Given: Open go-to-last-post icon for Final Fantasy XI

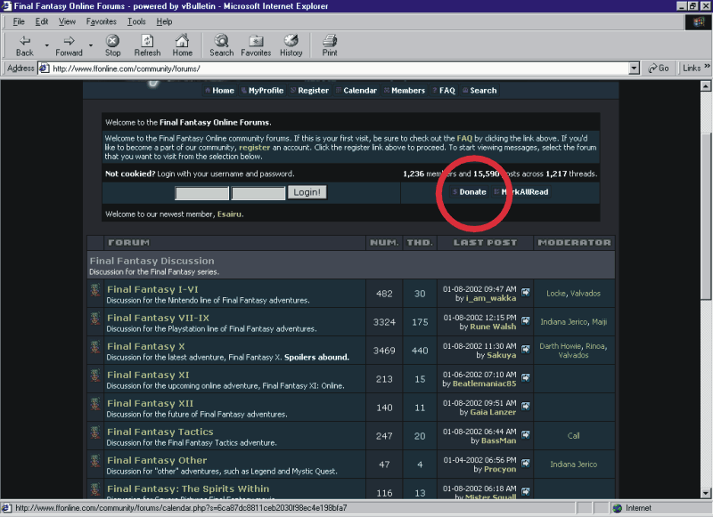Looking at the screenshot, I should [526, 377].
